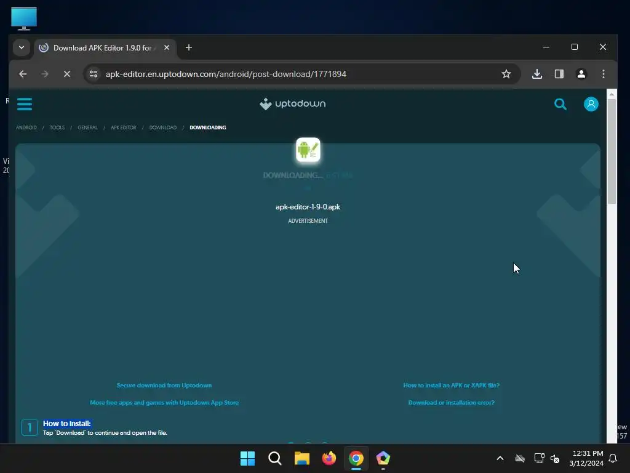Screen dimensions: 630x473
Task: Open clock and date panel
Action: (x=586, y=458)
